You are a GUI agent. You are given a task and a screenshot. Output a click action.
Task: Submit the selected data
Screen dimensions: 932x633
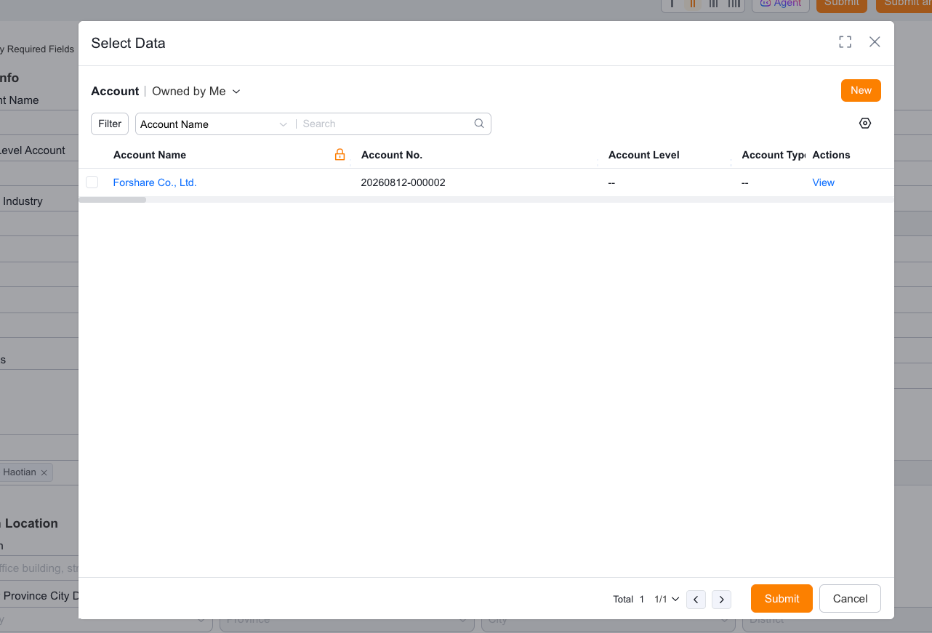coord(782,599)
